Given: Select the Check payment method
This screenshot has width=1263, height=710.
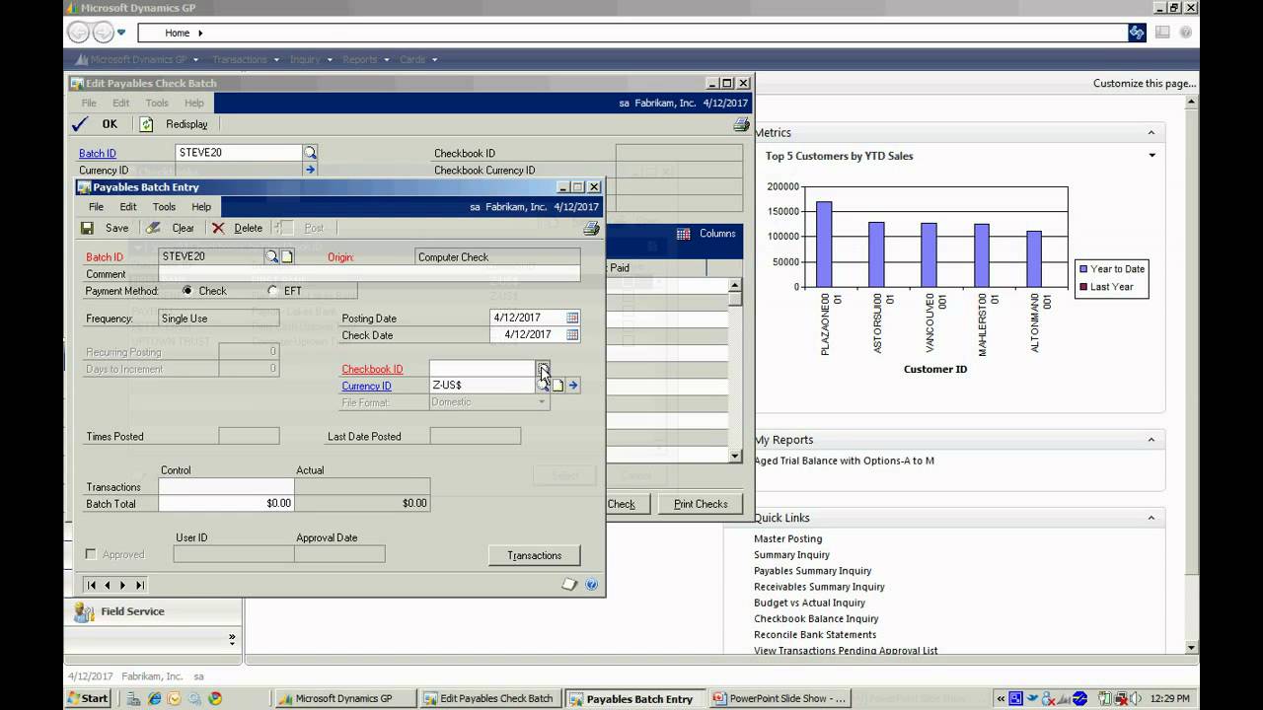Looking at the screenshot, I should pyautogui.click(x=187, y=291).
